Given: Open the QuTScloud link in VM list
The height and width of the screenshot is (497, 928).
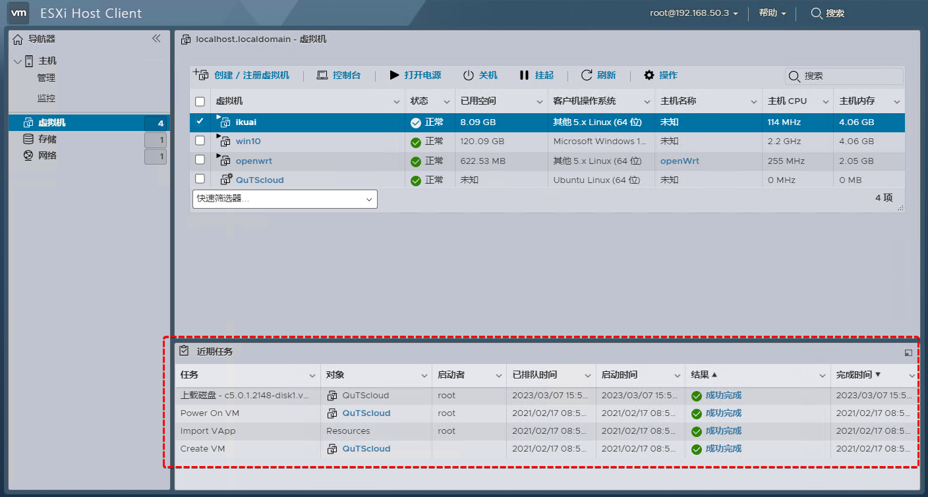Looking at the screenshot, I should pyautogui.click(x=260, y=180).
